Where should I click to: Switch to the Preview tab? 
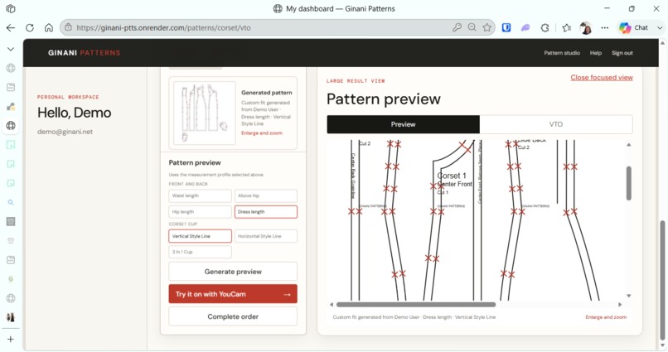(x=403, y=124)
